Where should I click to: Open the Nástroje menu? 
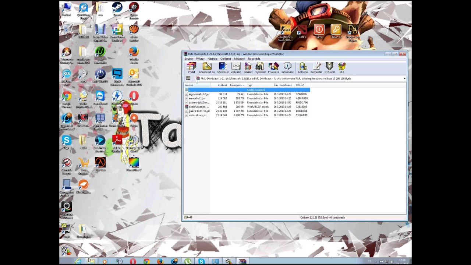212,59
